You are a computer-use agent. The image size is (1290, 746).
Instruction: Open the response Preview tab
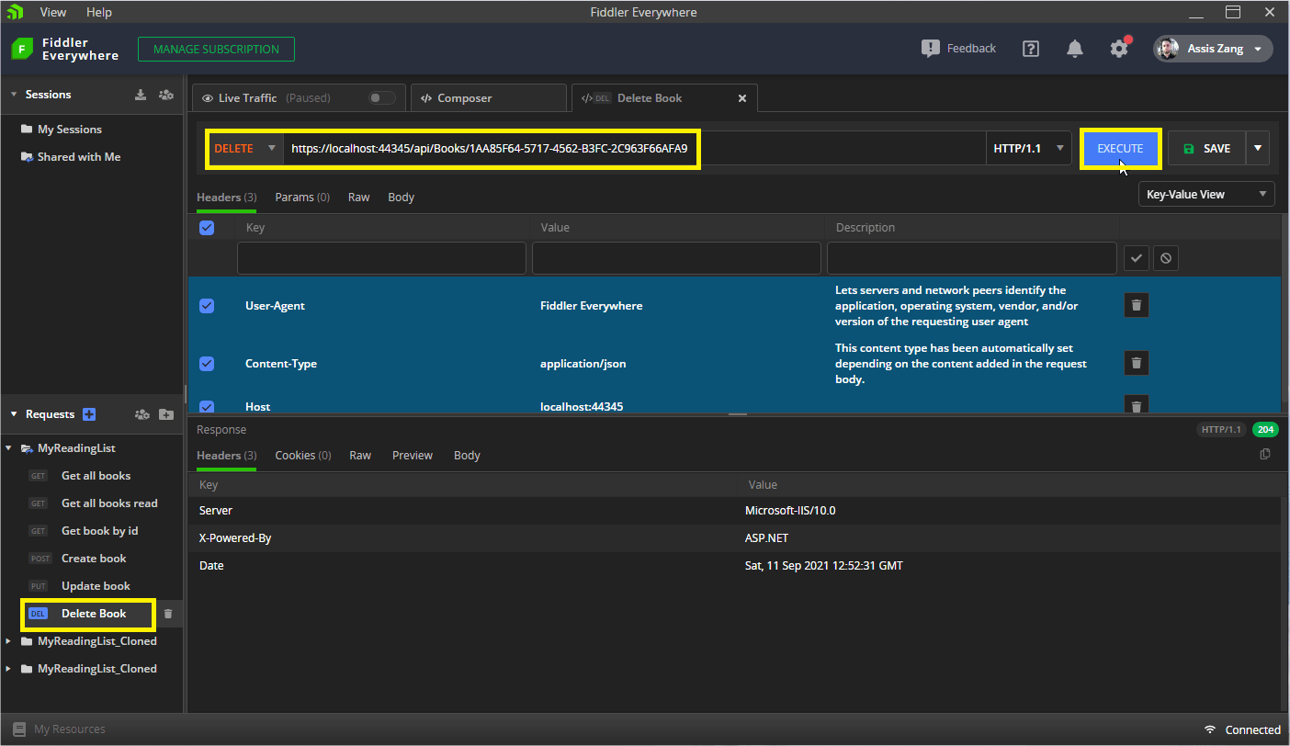(412, 456)
